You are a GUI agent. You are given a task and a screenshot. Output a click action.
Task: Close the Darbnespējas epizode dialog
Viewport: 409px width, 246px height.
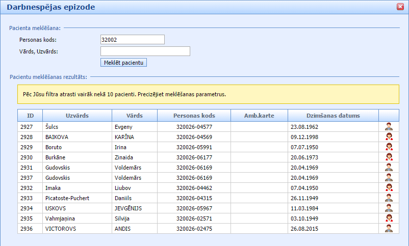[400, 7]
